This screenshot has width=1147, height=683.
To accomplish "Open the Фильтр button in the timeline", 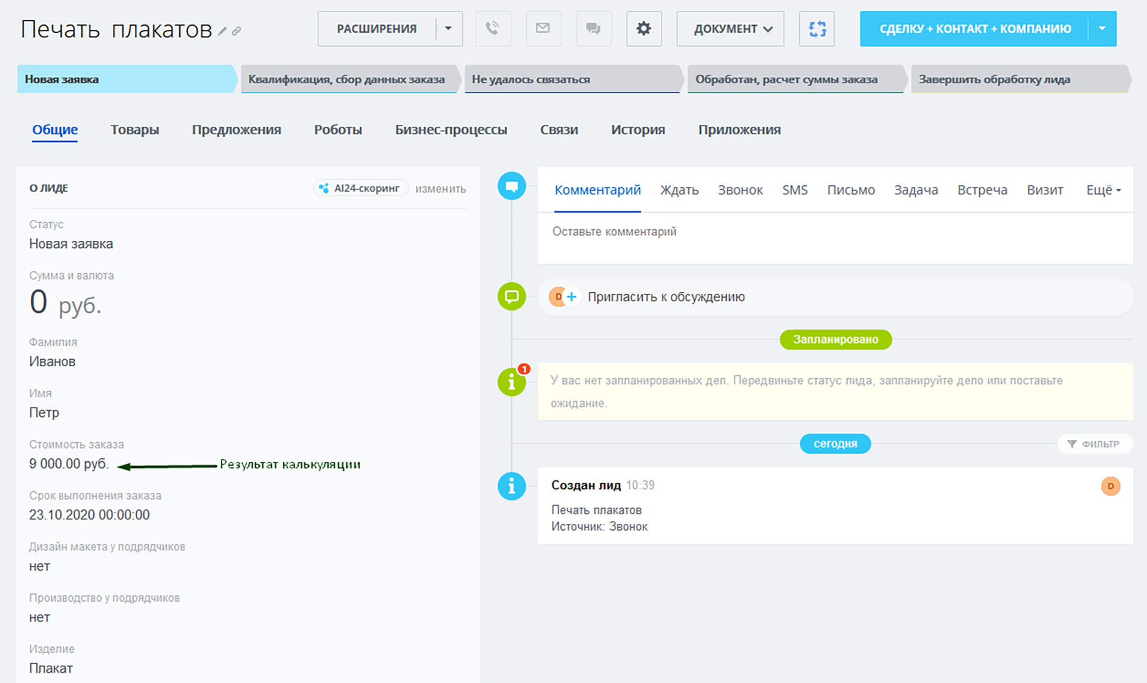I will point(1094,444).
